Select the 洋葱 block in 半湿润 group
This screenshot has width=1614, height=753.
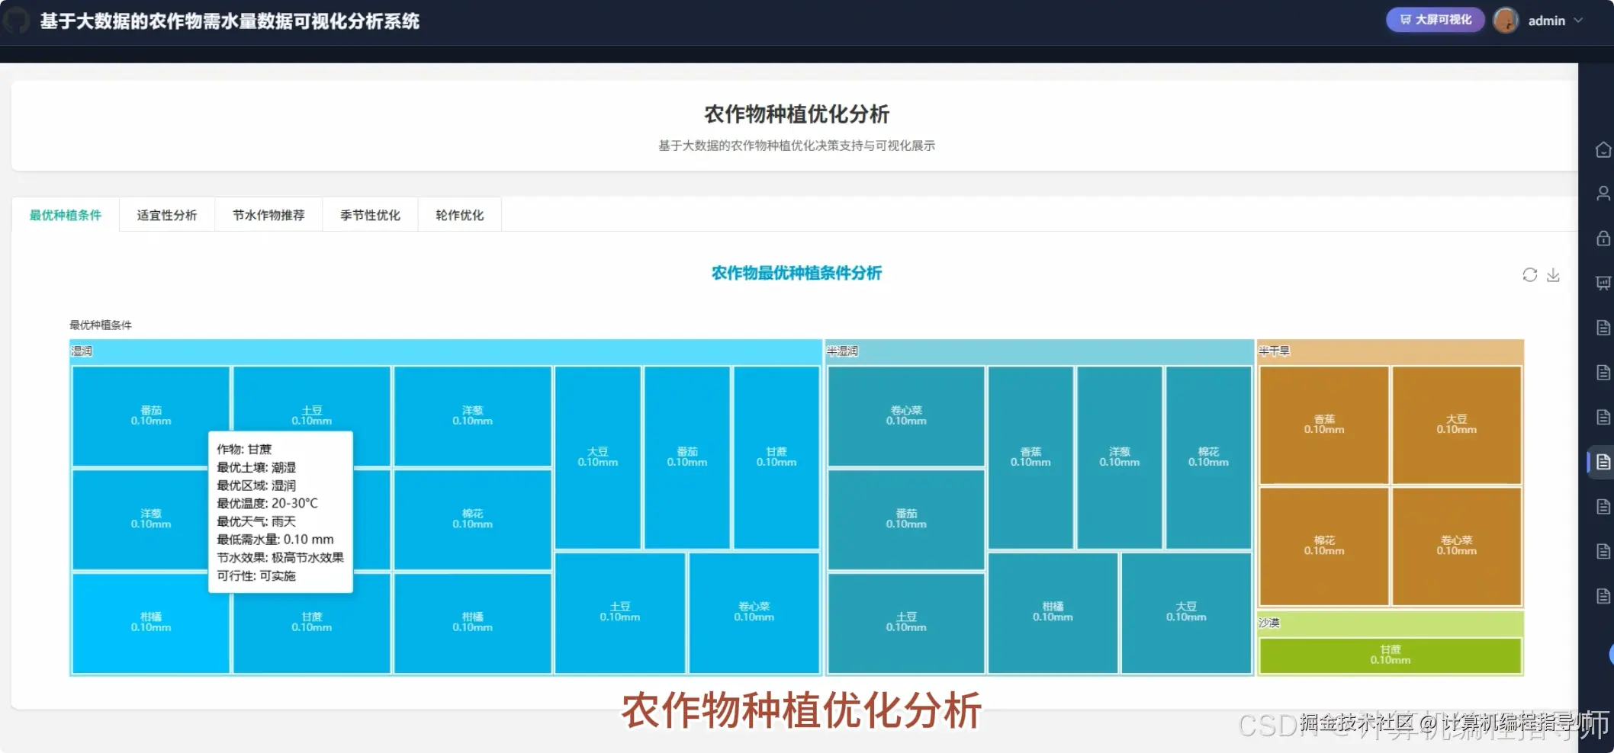click(1119, 457)
